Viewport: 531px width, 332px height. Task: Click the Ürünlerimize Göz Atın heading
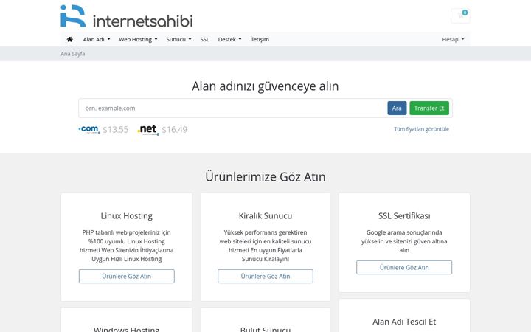pyautogui.click(x=265, y=177)
